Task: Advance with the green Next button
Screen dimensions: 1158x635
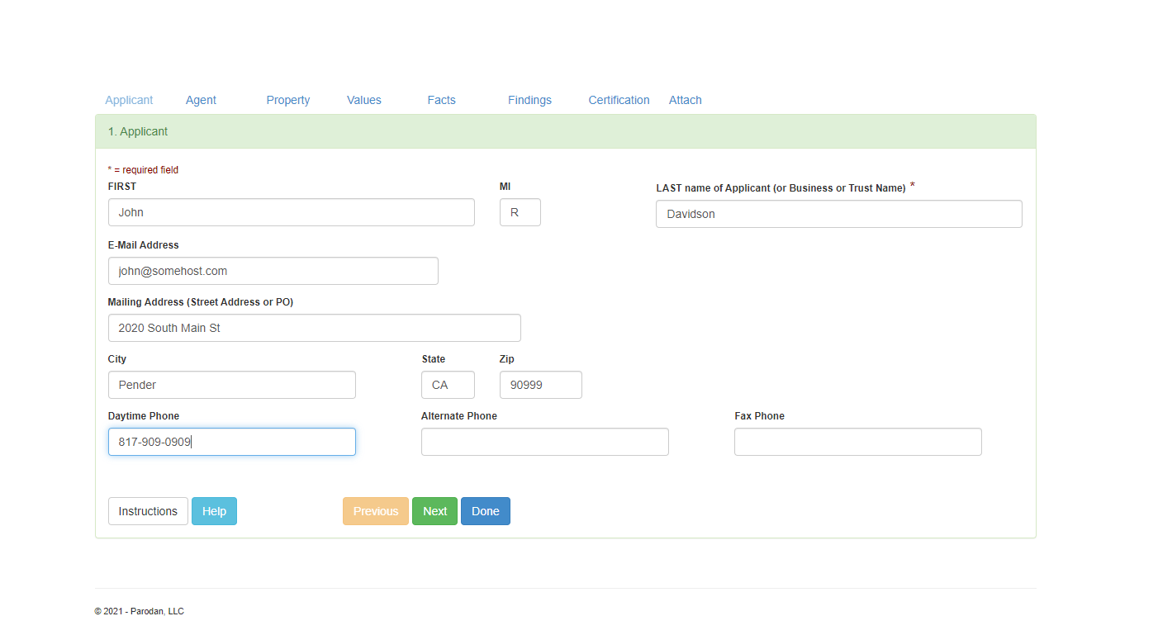Action: click(434, 511)
